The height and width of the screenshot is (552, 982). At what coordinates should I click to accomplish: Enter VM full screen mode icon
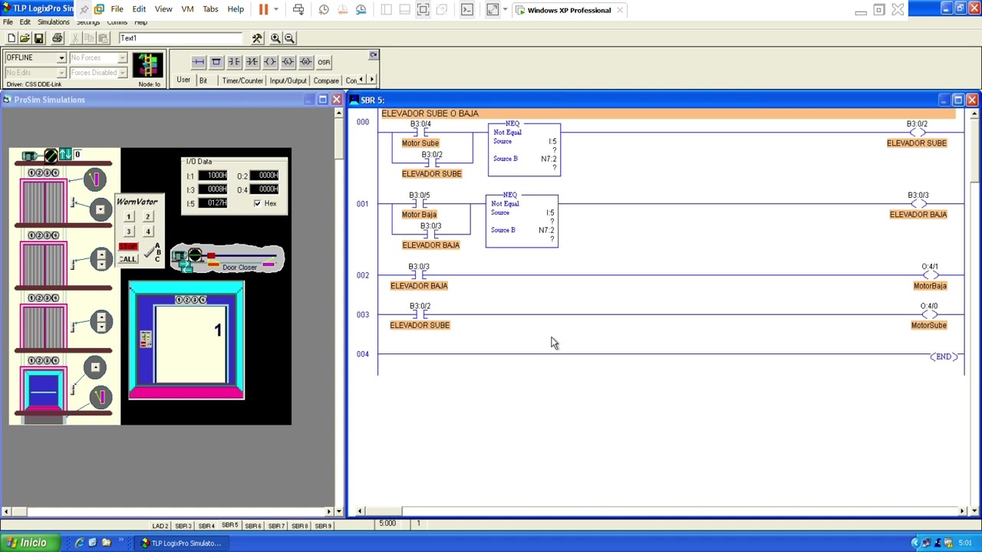(423, 10)
